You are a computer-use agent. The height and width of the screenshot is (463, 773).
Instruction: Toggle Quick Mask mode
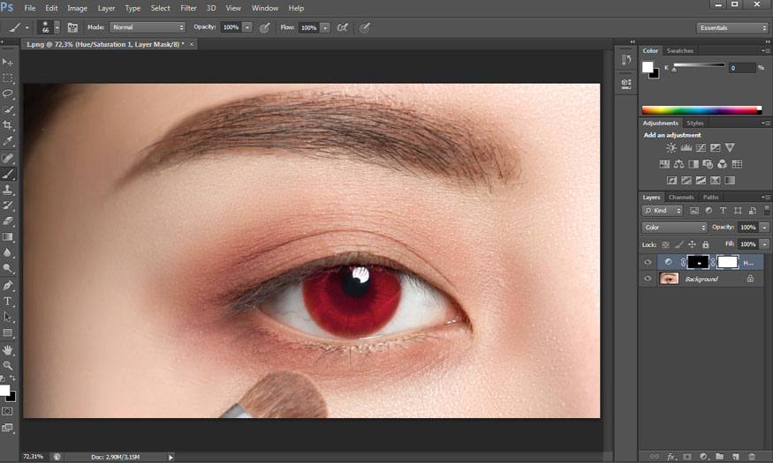(7, 411)
